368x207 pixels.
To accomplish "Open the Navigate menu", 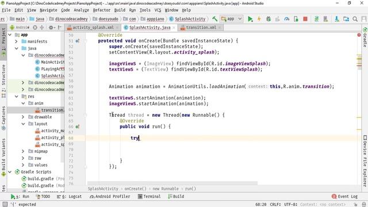I will pos(48,10).
